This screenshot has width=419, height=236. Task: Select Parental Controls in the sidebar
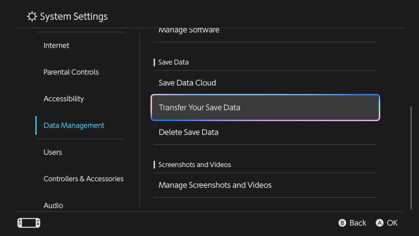point(71,72)
